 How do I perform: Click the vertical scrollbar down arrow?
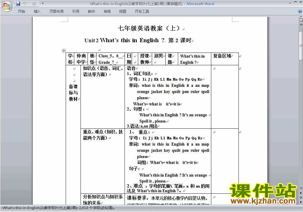(x=301, y=188)
